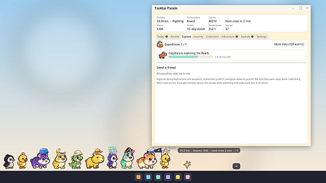Select the Explore tab
This screenshot has height=183, width=326.
point(186,36)
